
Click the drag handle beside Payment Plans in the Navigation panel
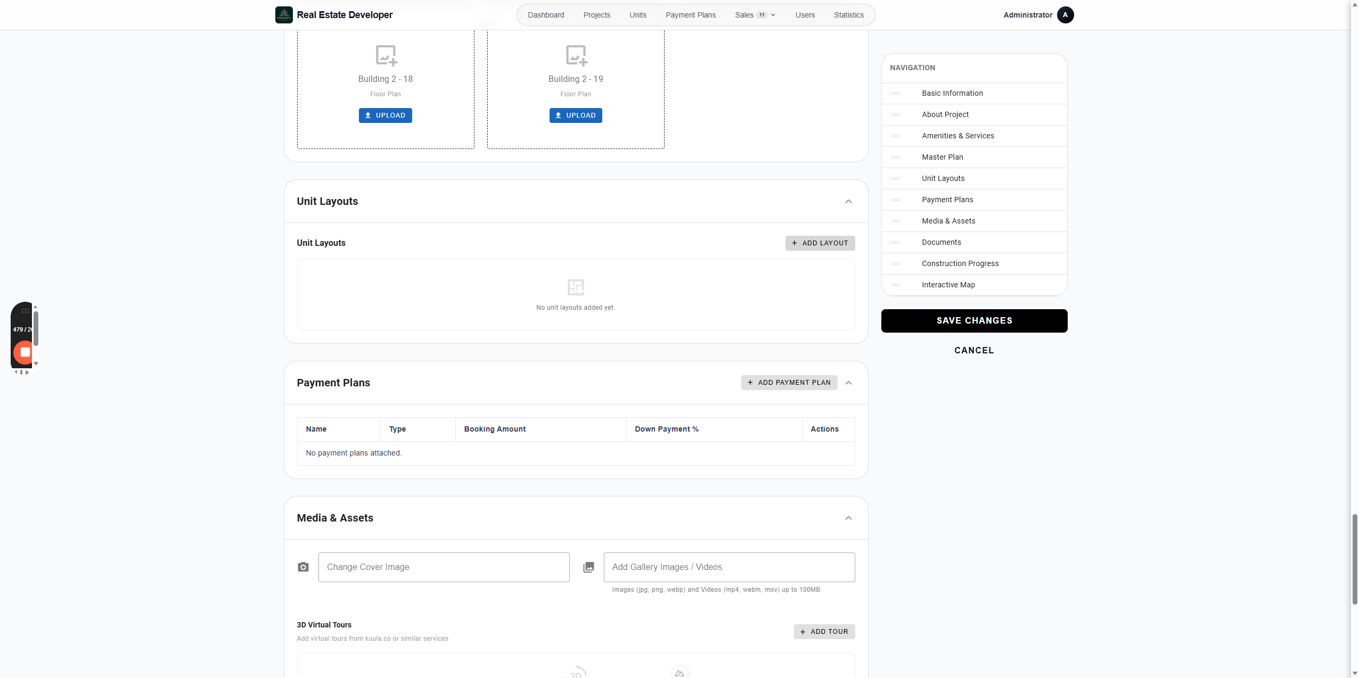tap(896, 200)
